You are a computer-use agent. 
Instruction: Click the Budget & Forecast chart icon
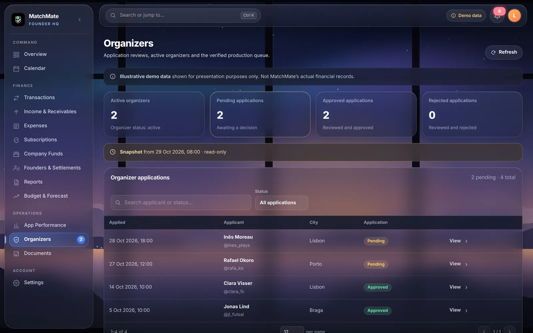pos(16,196)
